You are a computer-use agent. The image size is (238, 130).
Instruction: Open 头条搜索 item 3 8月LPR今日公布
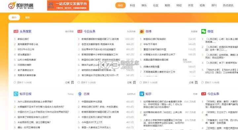(26, 49)
